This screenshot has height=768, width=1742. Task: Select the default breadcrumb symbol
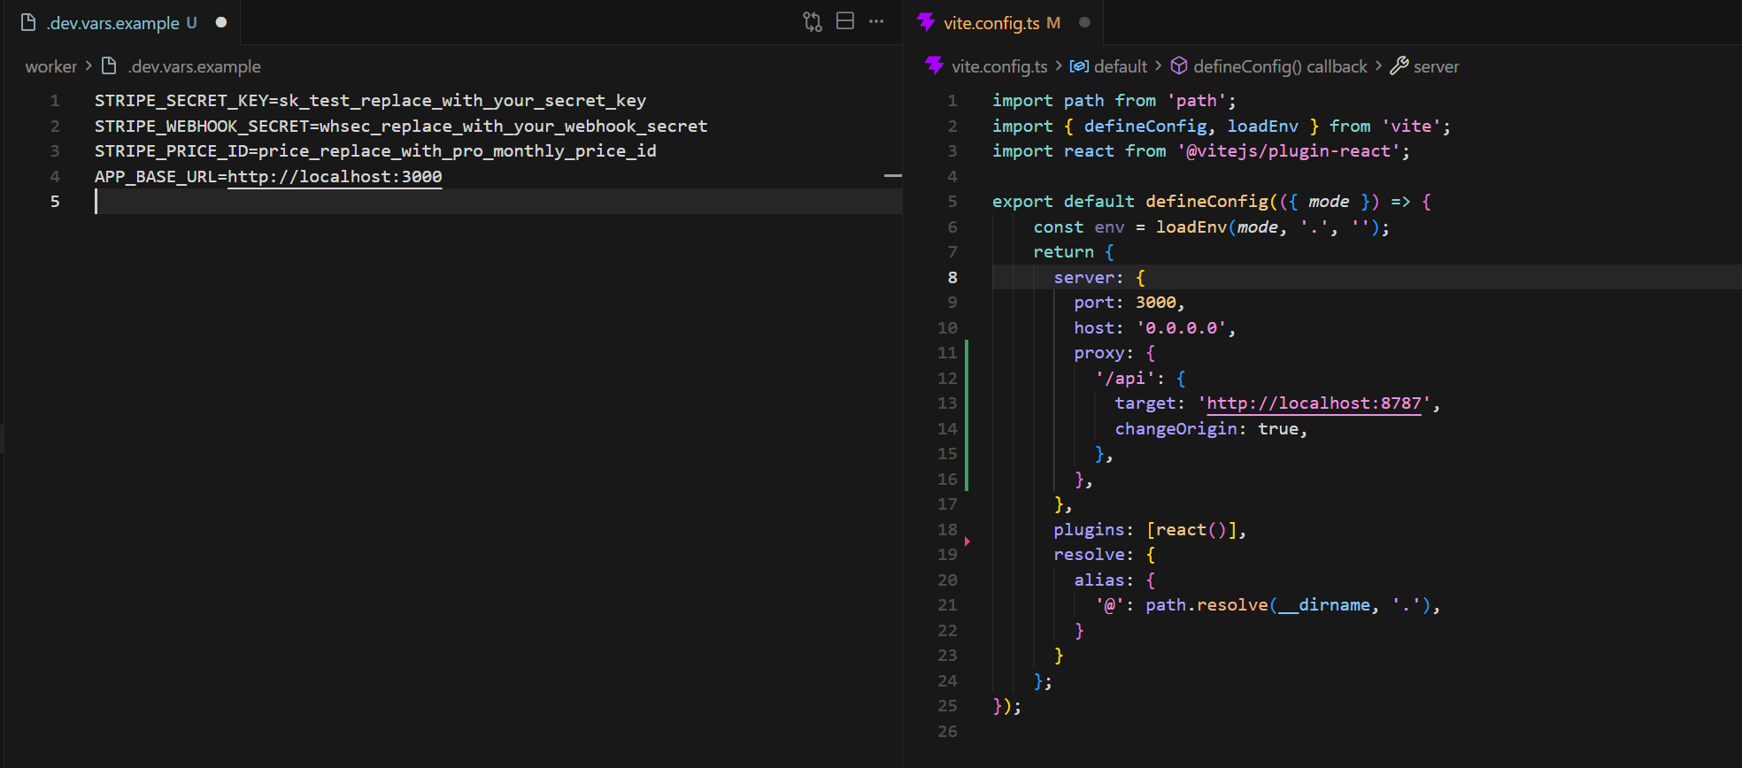(1121, 66)
